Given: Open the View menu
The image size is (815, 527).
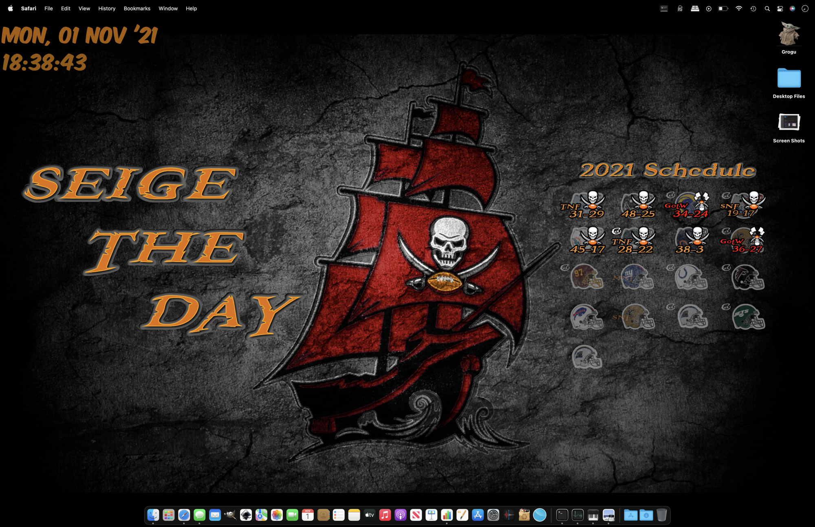Looking at the screenshot, I should 84,8.
